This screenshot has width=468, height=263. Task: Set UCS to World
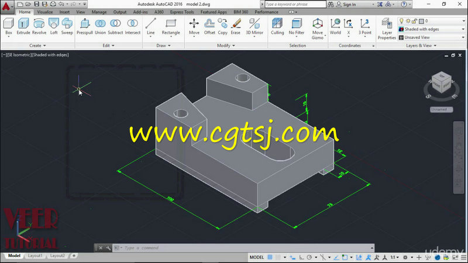point(335,26)
